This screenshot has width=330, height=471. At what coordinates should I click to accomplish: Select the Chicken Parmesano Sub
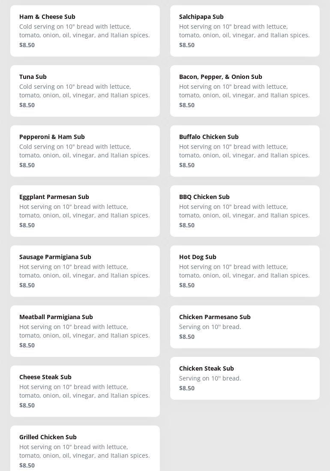tap(245, 327)
